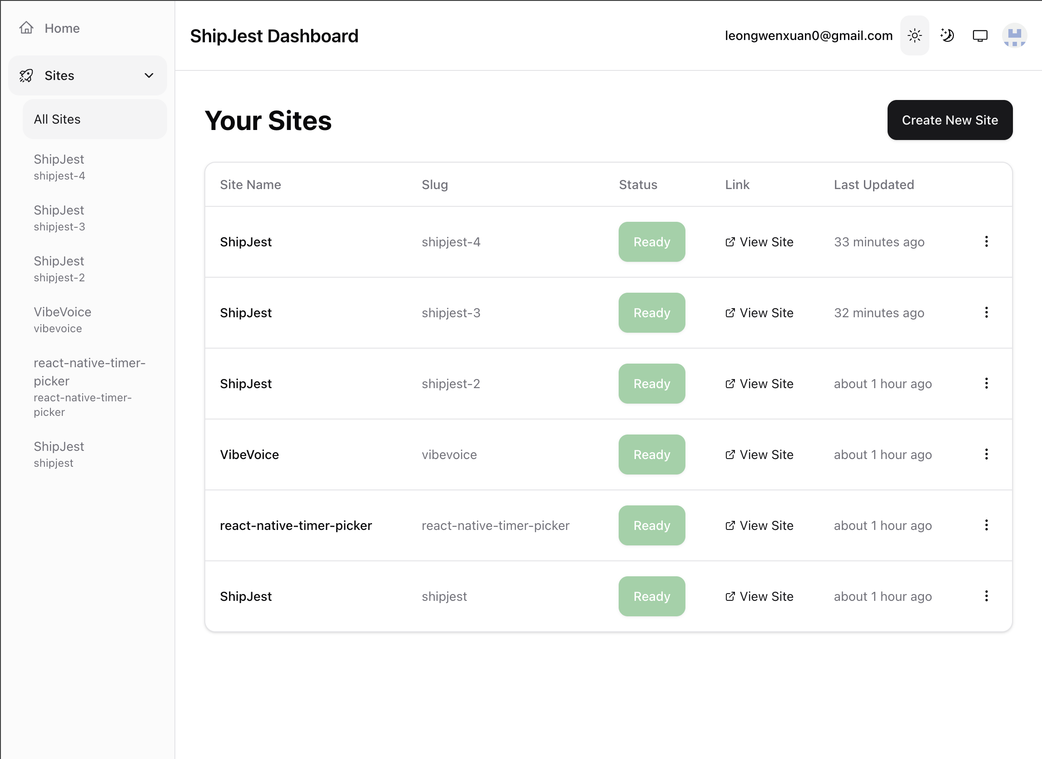Open three-dot menu for the last shipjest row
This screenshot has height=759, width=1042.
point(986,596)
